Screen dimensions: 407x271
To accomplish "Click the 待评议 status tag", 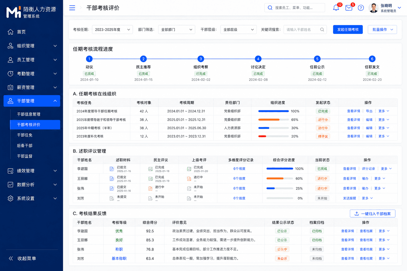I will (x=323, y=136).
